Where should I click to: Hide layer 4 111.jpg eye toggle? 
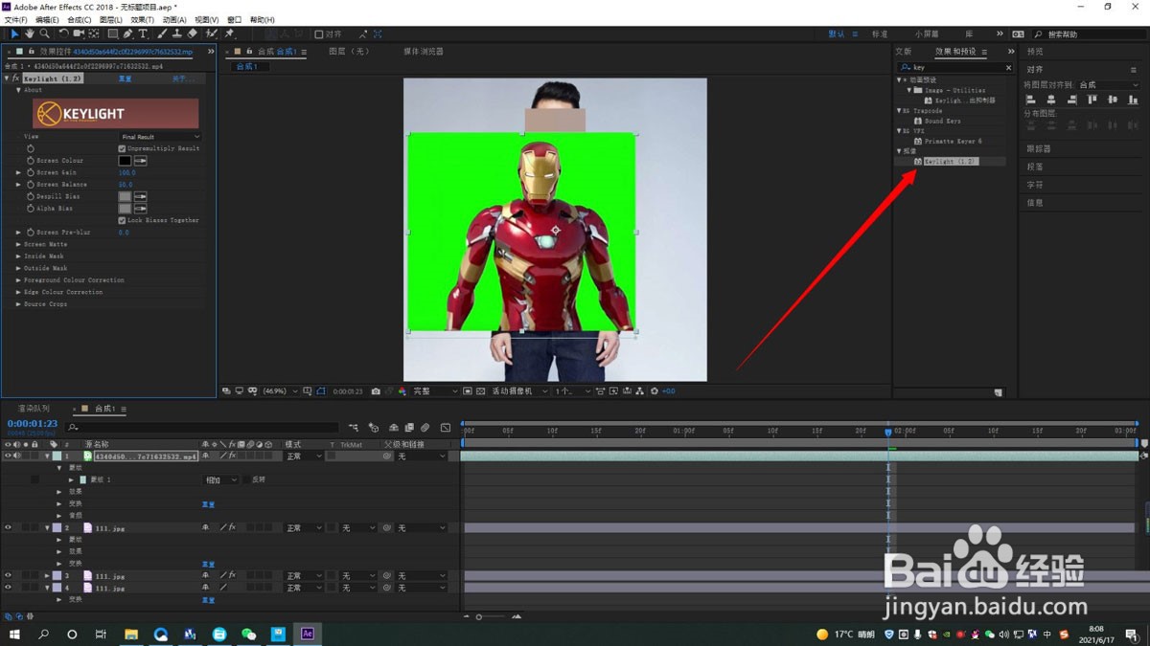point(9,588)
